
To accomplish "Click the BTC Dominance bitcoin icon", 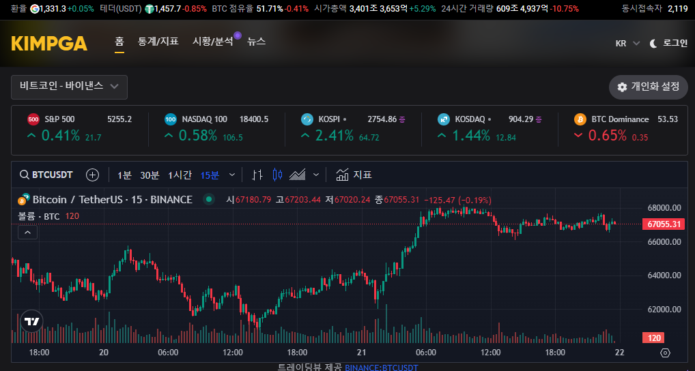I will [580, 119].
